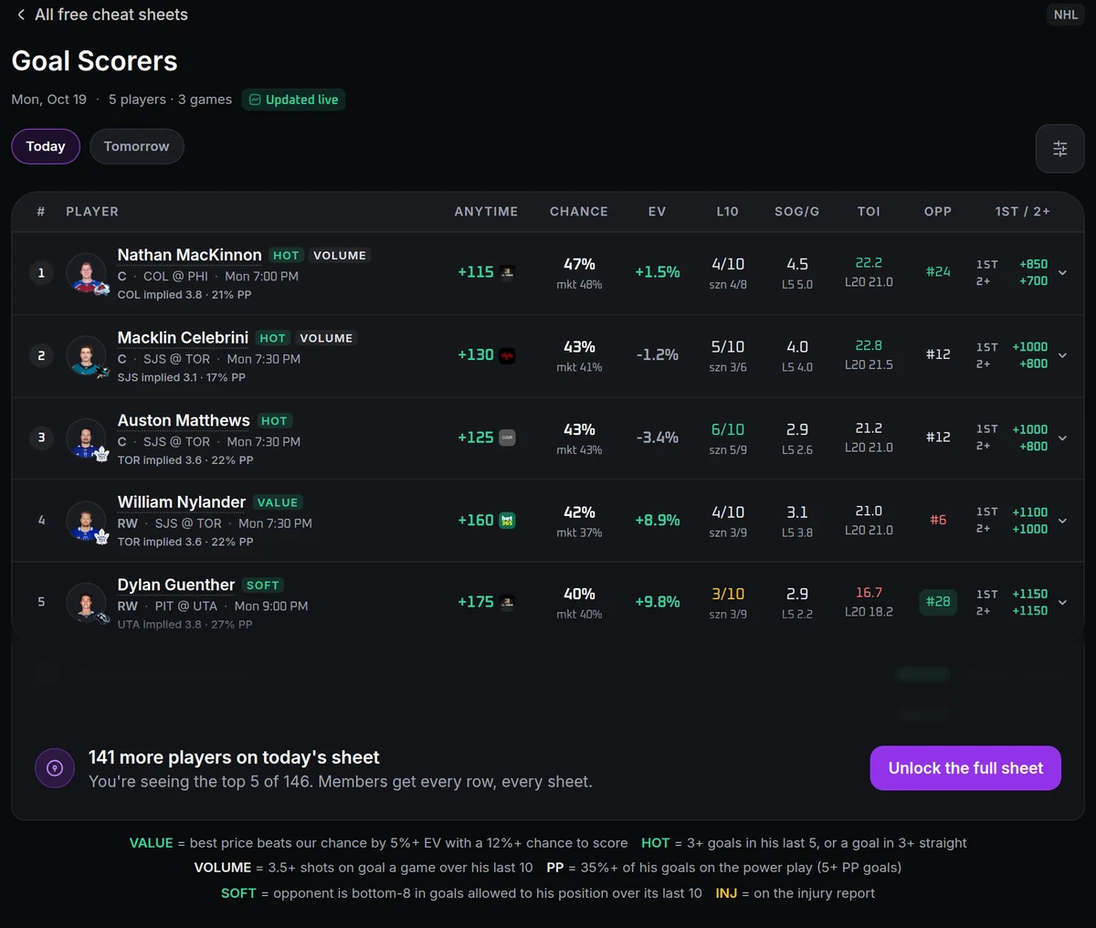This screenshot has height=928, width=1096.
Task: Click Auston Matthews' player avatar
Action: click(x=87, y=438)
